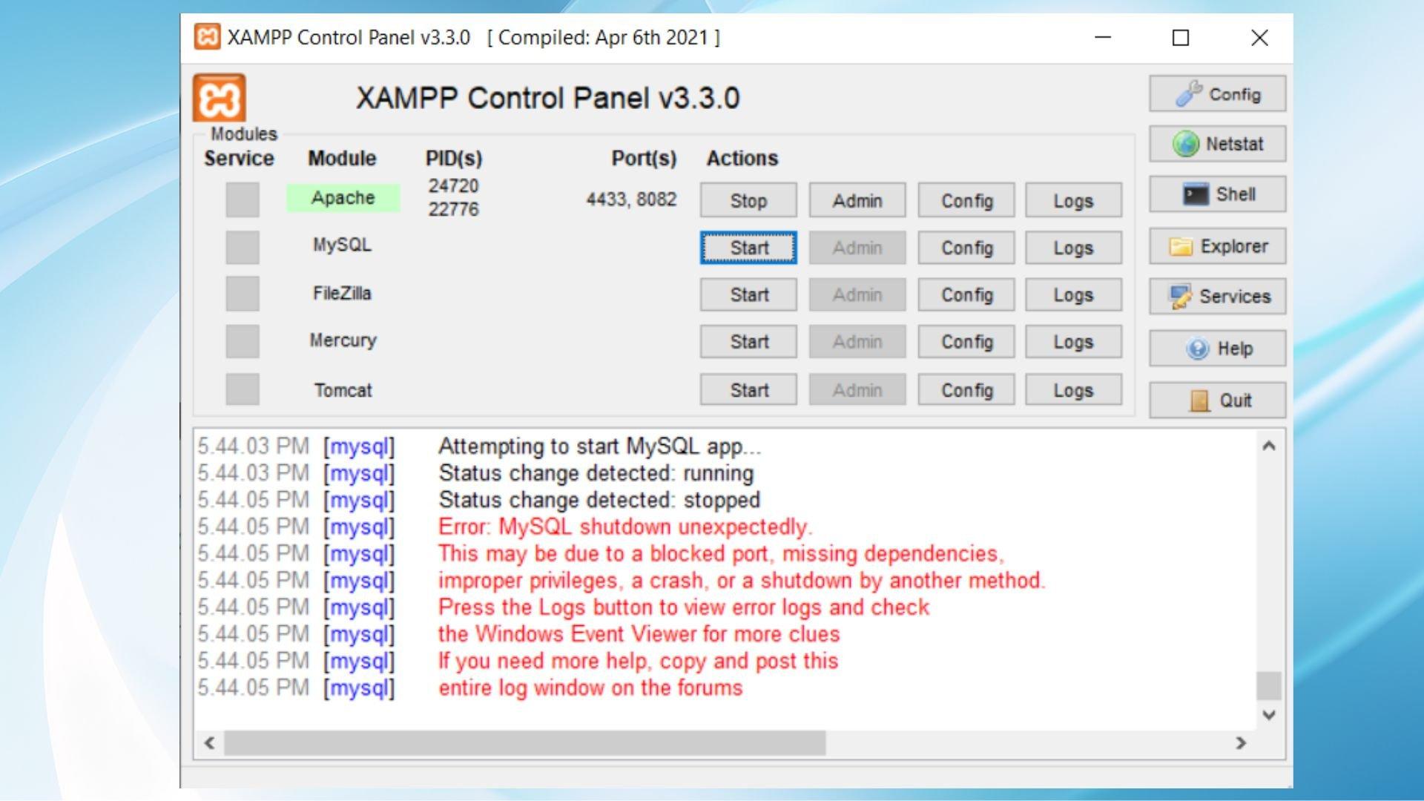Minimize the XAMPP Control Panel window

(1103, 37)
